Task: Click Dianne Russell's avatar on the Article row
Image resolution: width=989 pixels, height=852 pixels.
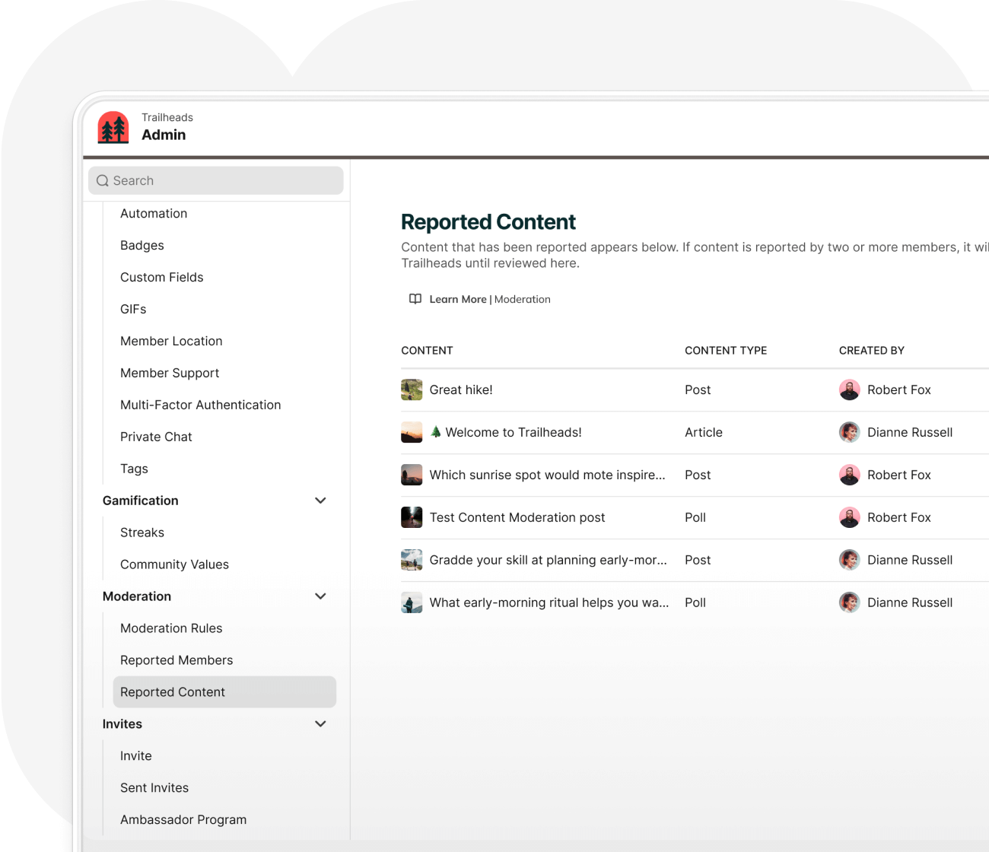Action: point(849,432)
